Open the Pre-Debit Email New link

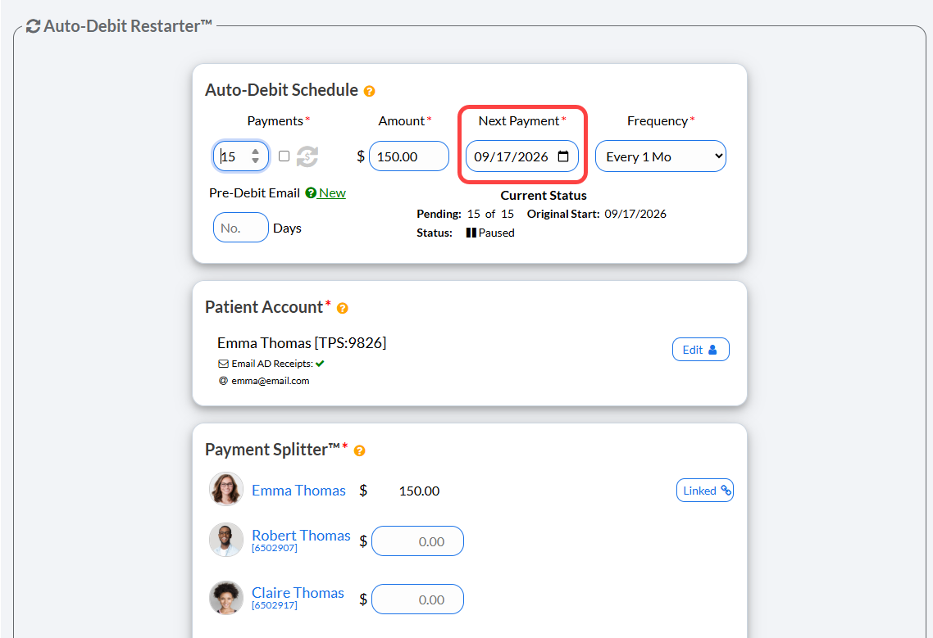[332, 192]
